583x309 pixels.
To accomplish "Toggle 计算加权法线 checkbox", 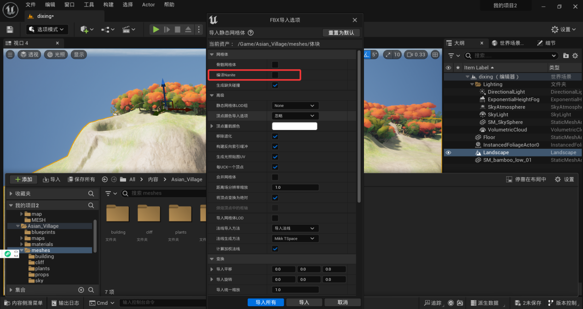I will (275, 249).
